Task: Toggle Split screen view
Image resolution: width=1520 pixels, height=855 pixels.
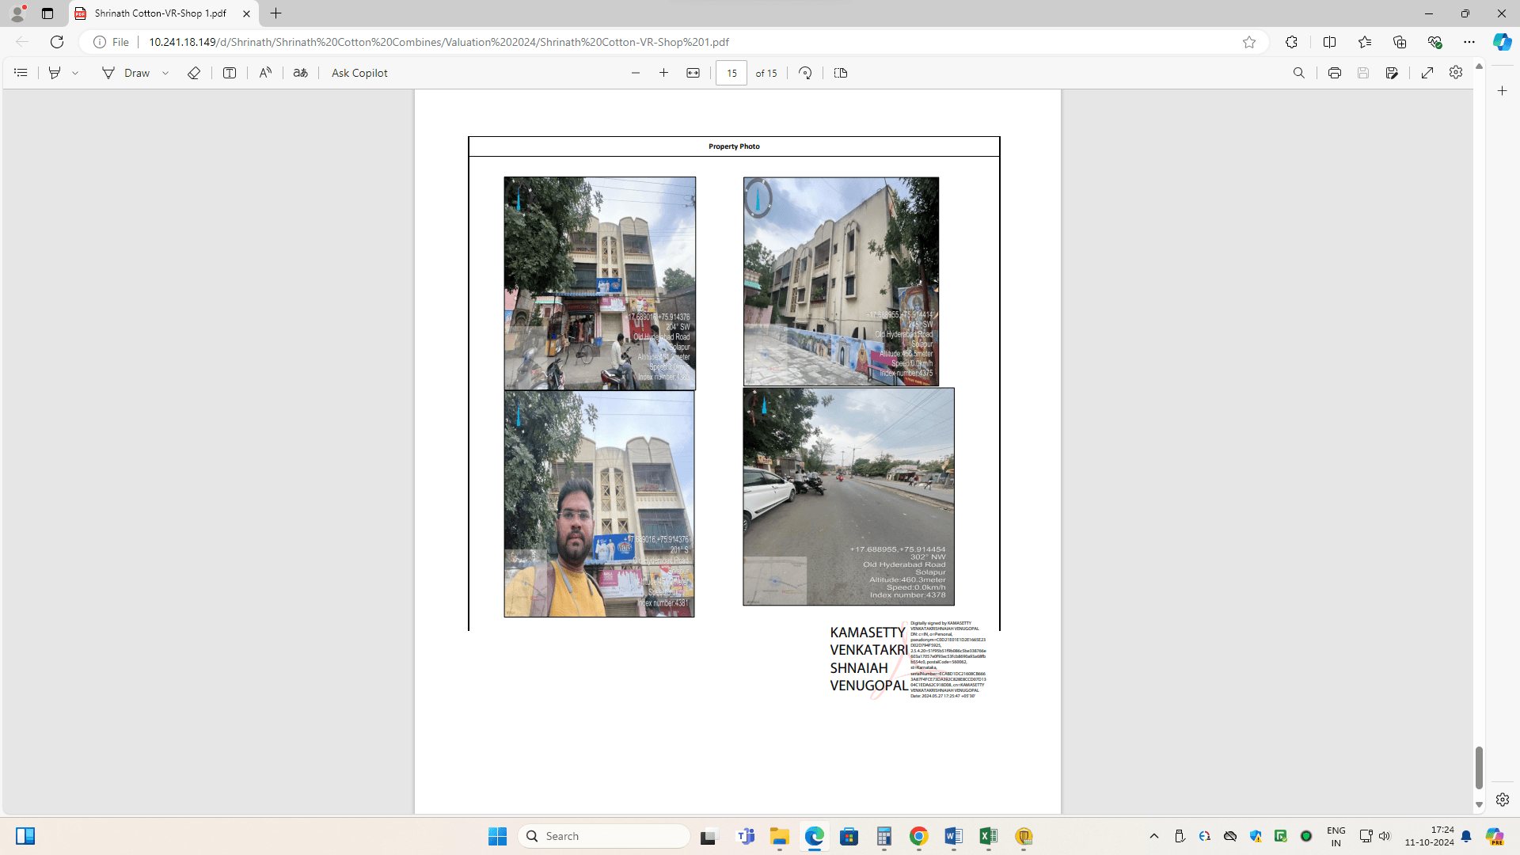Action: pyautogui.click(x=1329, y=42)
